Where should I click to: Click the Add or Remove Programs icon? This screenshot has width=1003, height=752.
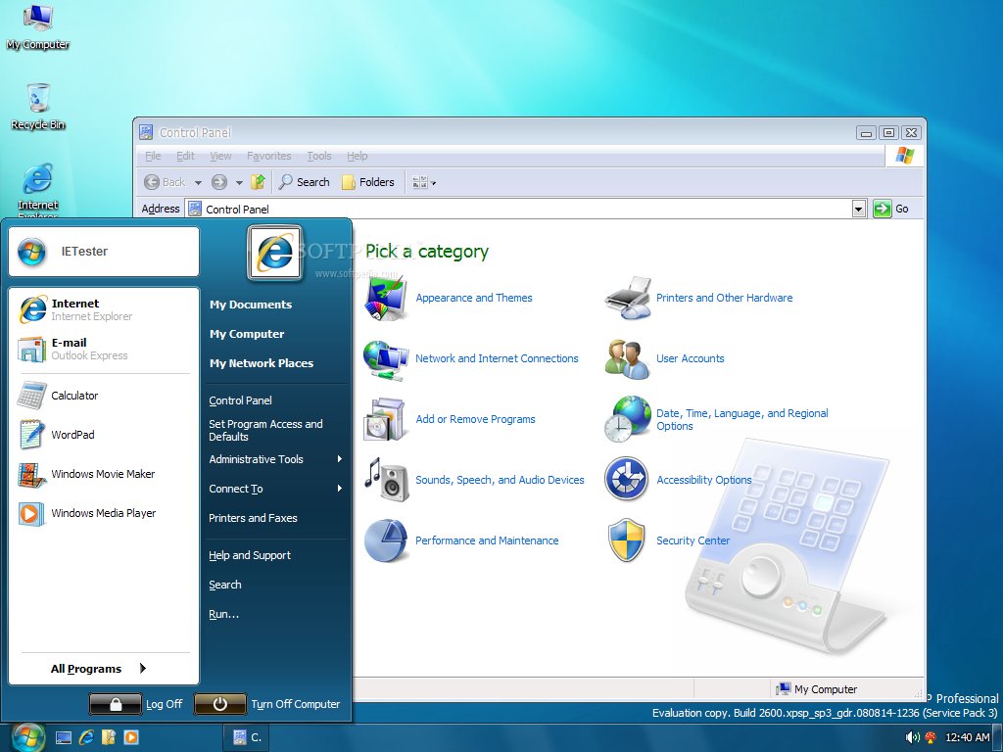click(x=384, y=419)
